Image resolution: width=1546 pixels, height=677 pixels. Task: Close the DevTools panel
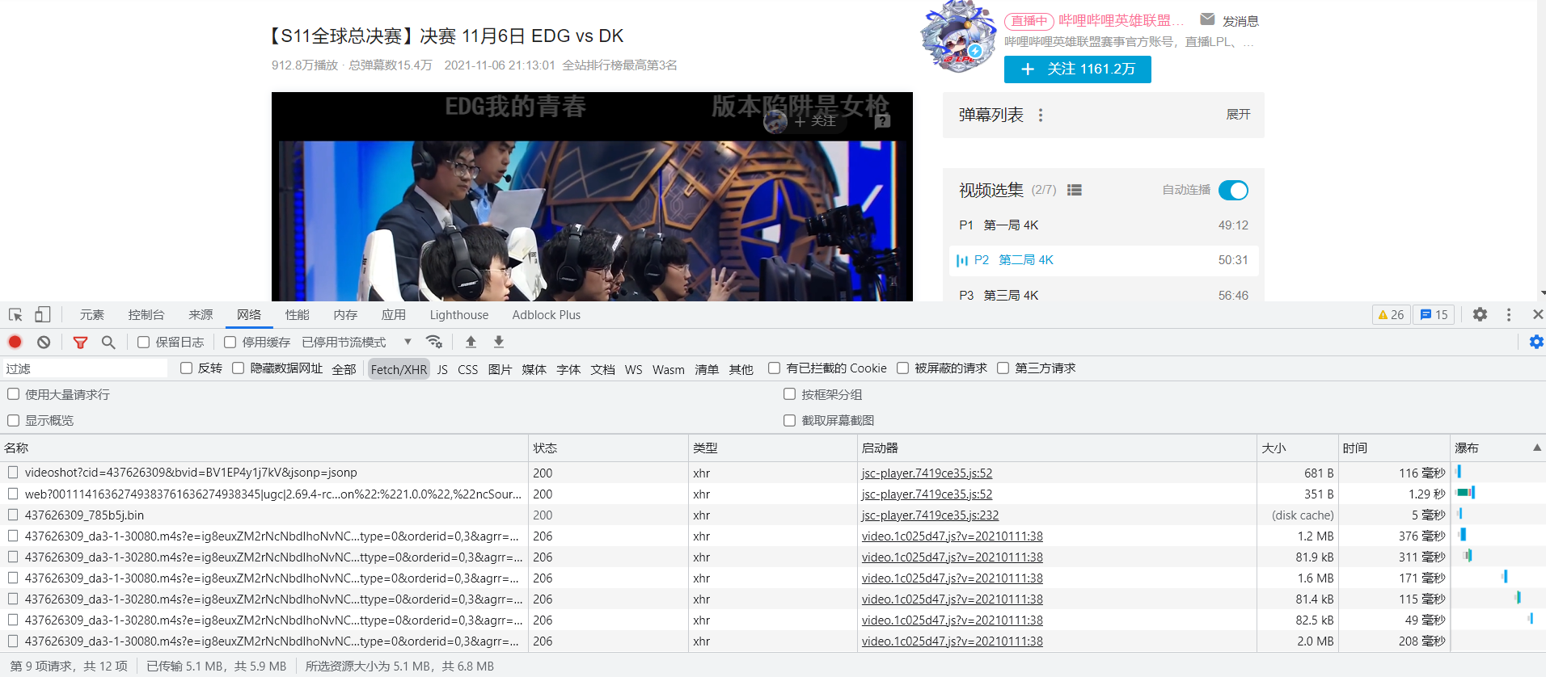point(1537,314)
